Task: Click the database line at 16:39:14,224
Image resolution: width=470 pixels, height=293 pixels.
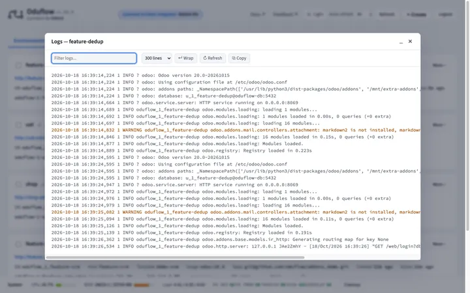Action: pos(164,96)
